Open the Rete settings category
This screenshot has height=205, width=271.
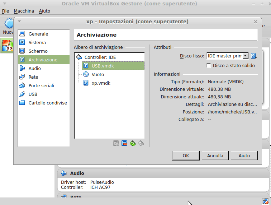44,77
